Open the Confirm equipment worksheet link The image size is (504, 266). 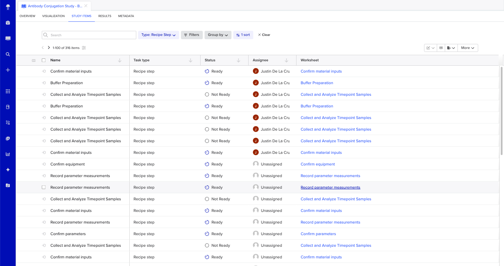coord(318,164)
